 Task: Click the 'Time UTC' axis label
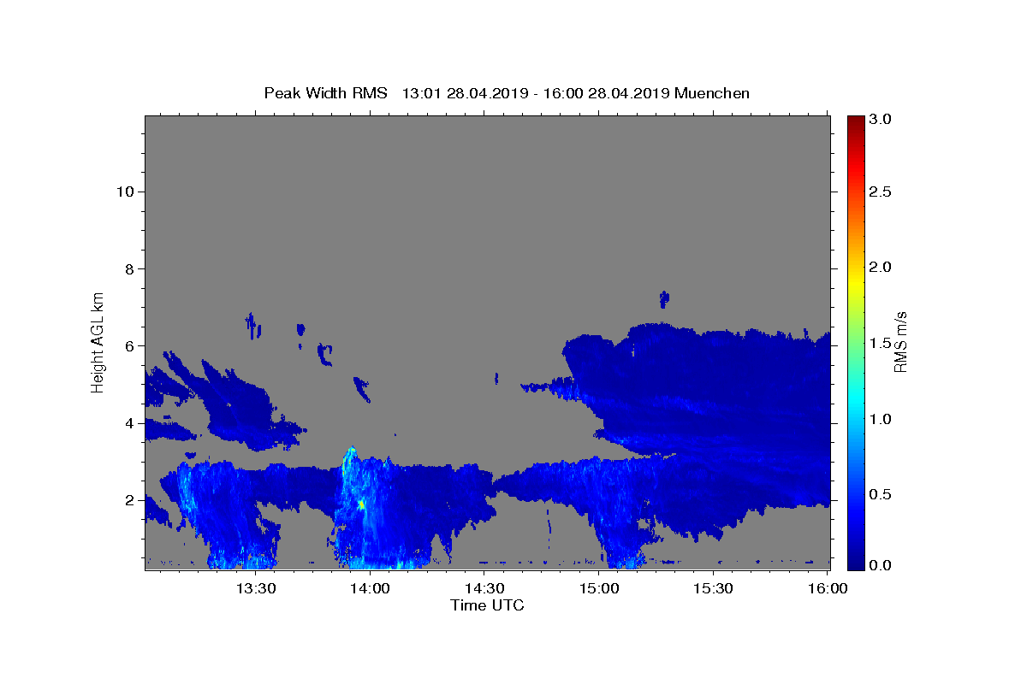coord(487,605)
